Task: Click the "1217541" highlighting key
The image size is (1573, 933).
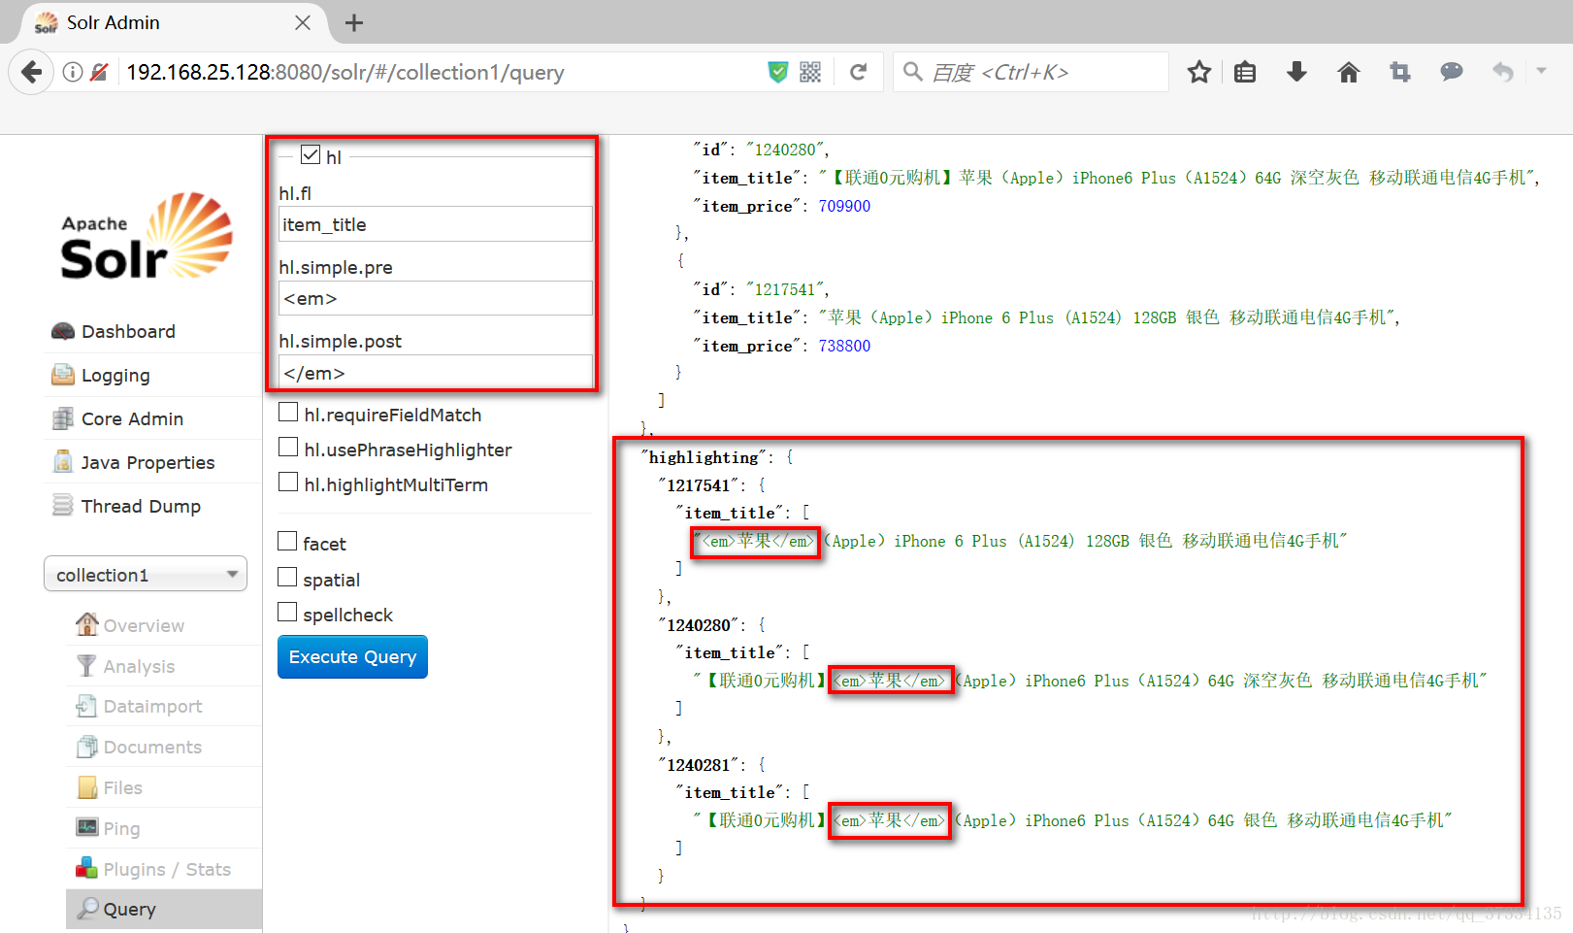Action: pyautogui.click(x=698, y=485)
